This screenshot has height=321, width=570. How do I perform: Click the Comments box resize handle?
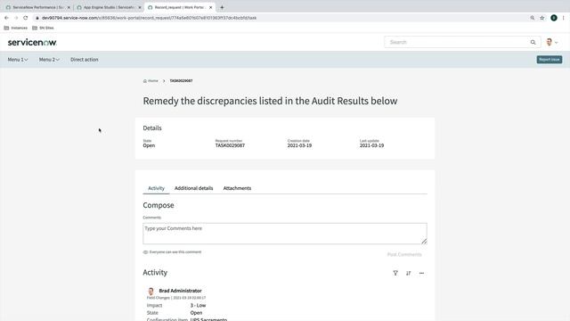424,241
